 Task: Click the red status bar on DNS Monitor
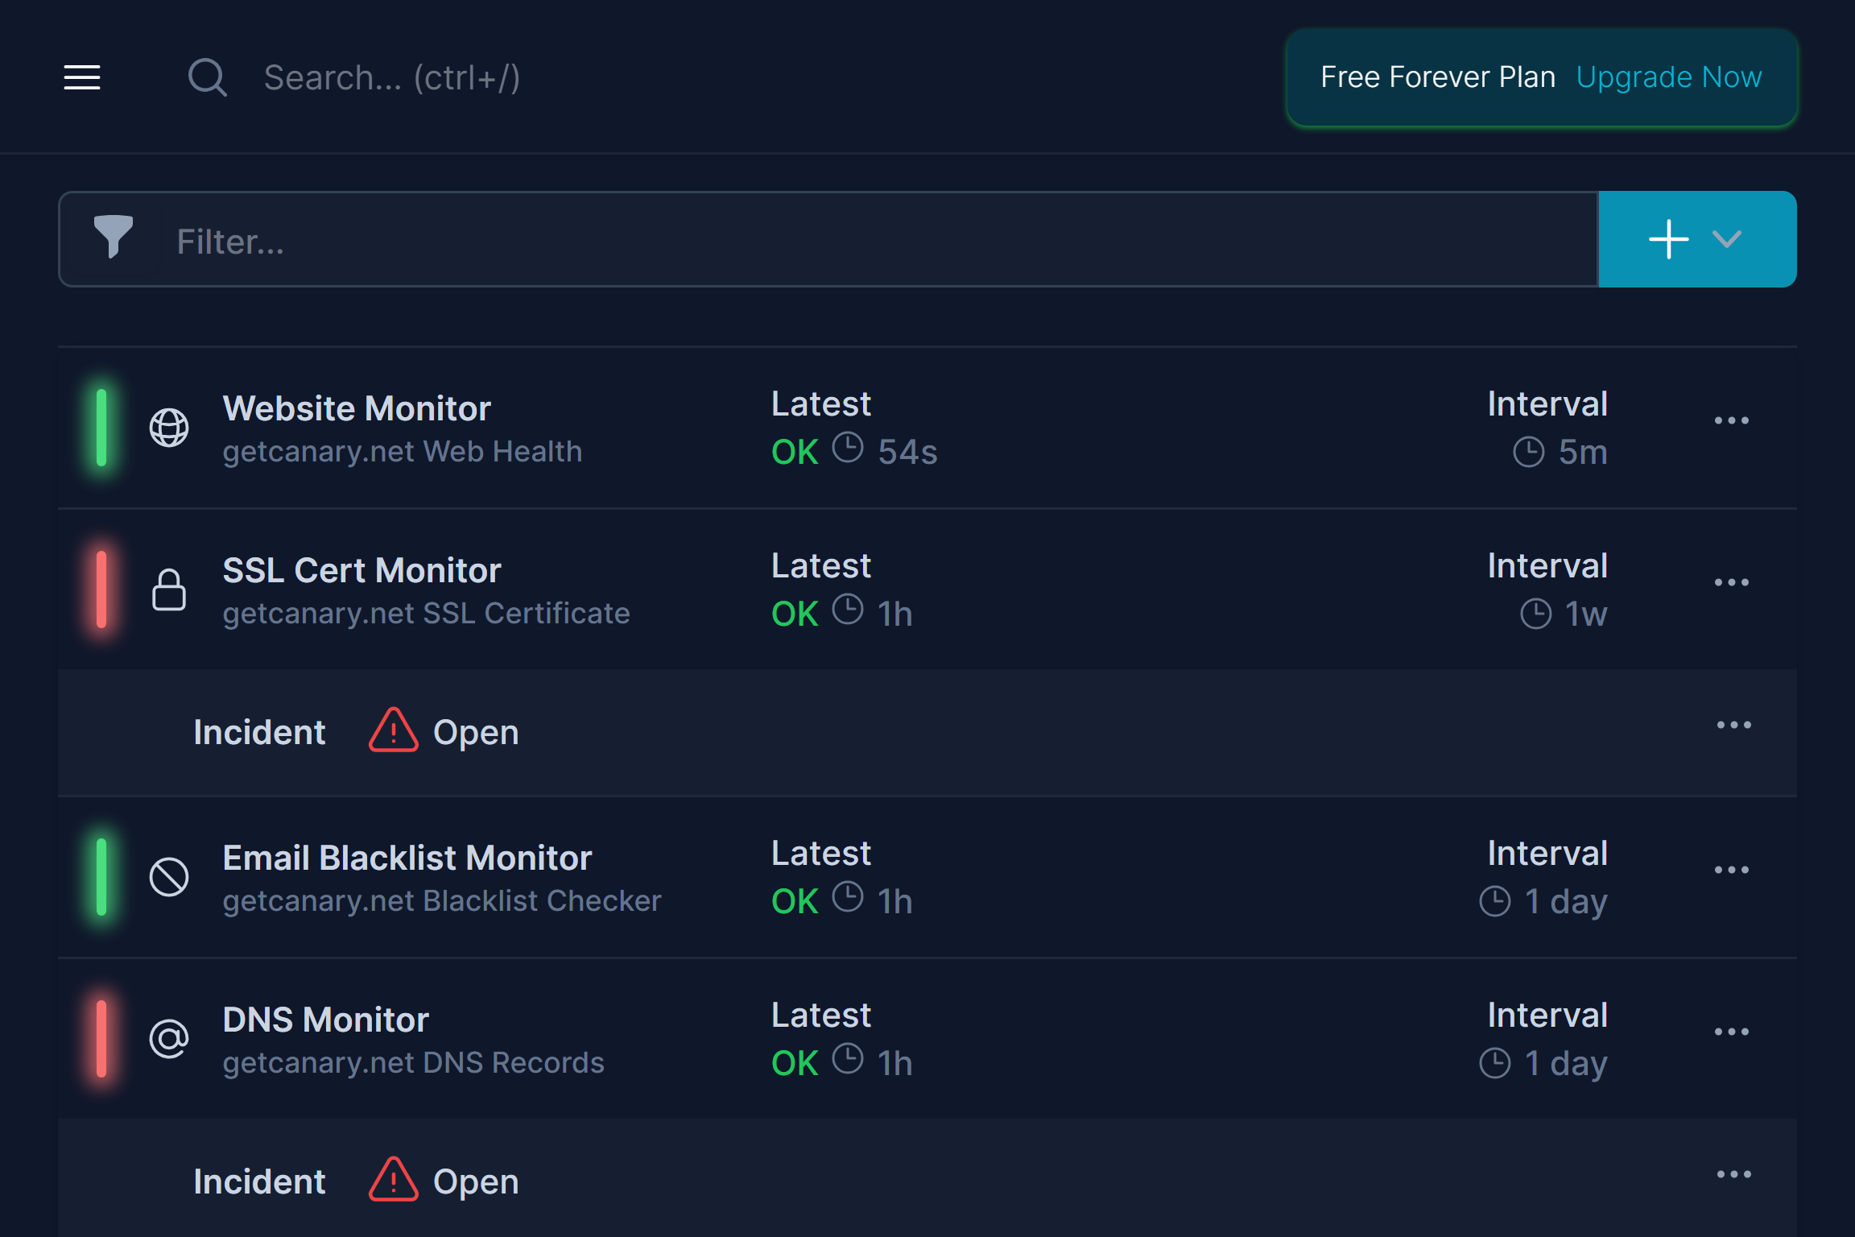pyautogui.click(x=101, y=1039)
